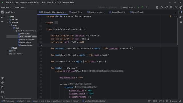Click the warning indicator in editor
The height and width of the screenshot is (103, 183).
coord(171,16)
